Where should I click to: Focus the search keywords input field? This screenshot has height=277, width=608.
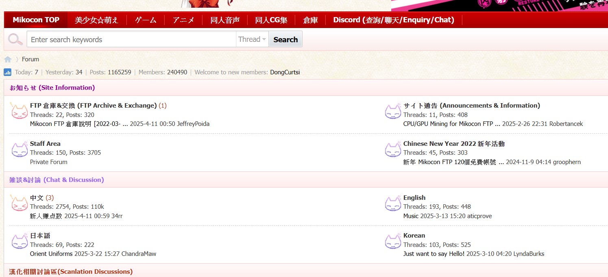tap(131, 39)
